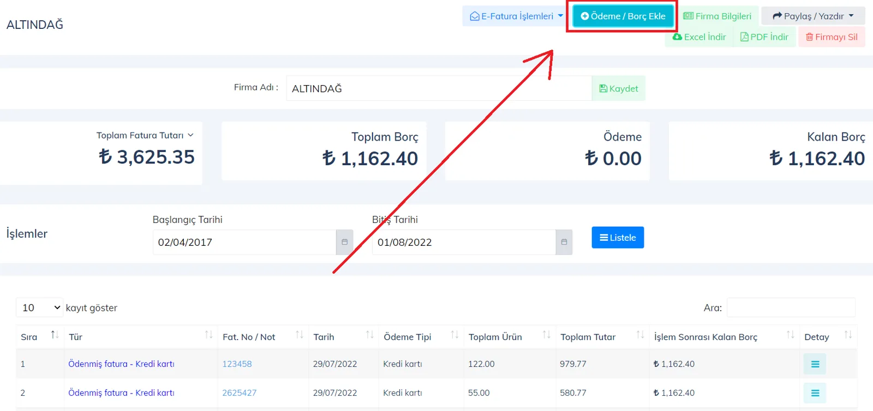Open the Başlangıç Tarihi calendar icon
Image resolution: width=873 pixels, height=411 pixels.
click(x=345, y=242)
